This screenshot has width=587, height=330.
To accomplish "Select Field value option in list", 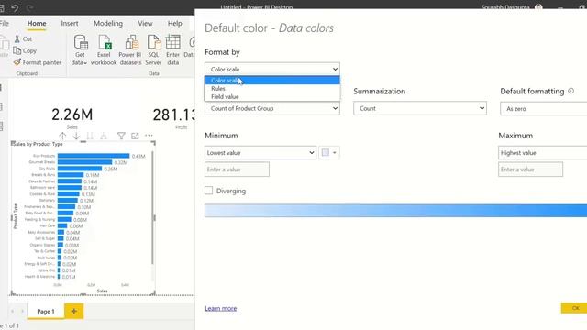I will point(272,96).
